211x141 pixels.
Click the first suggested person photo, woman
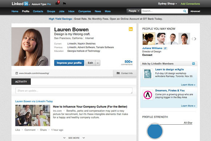(148, 39)
